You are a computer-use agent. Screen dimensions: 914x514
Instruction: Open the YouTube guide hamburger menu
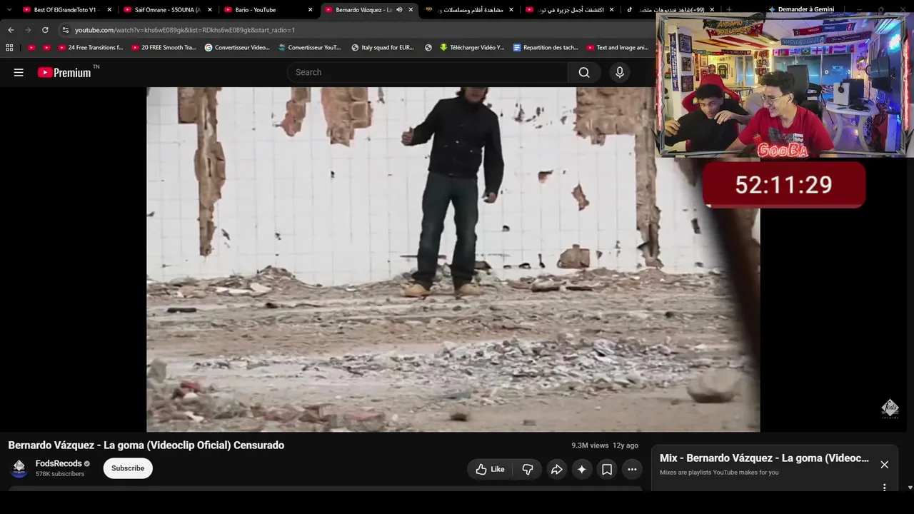tap(19, 72)
